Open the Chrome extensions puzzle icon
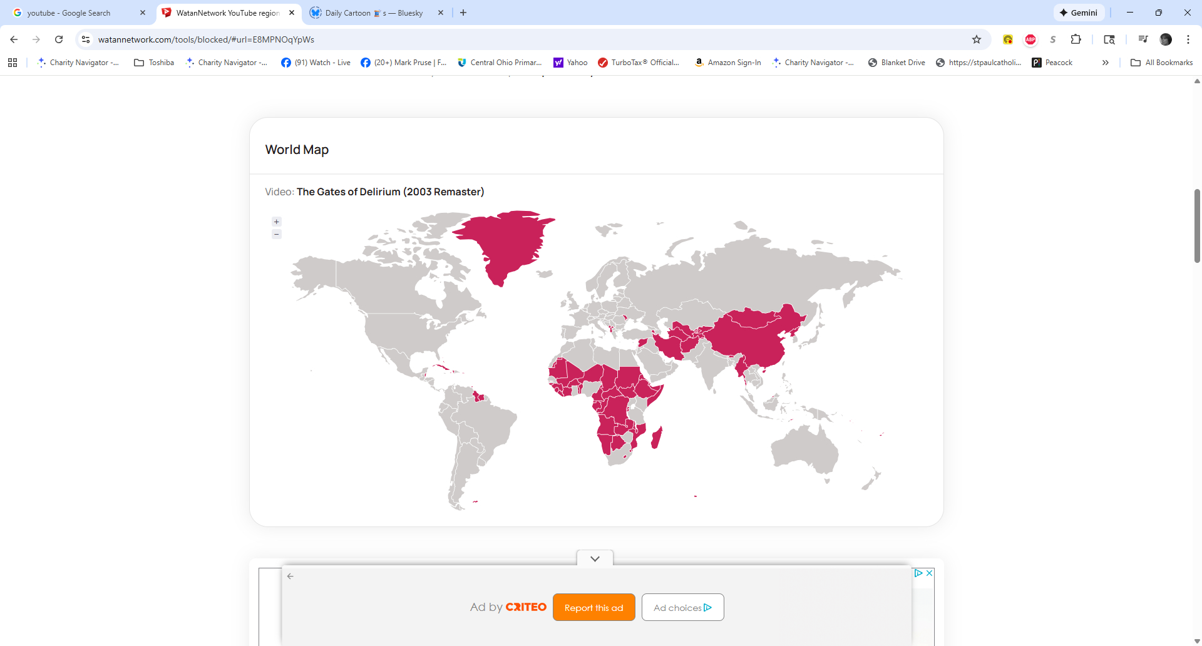 click(1076, 39)
